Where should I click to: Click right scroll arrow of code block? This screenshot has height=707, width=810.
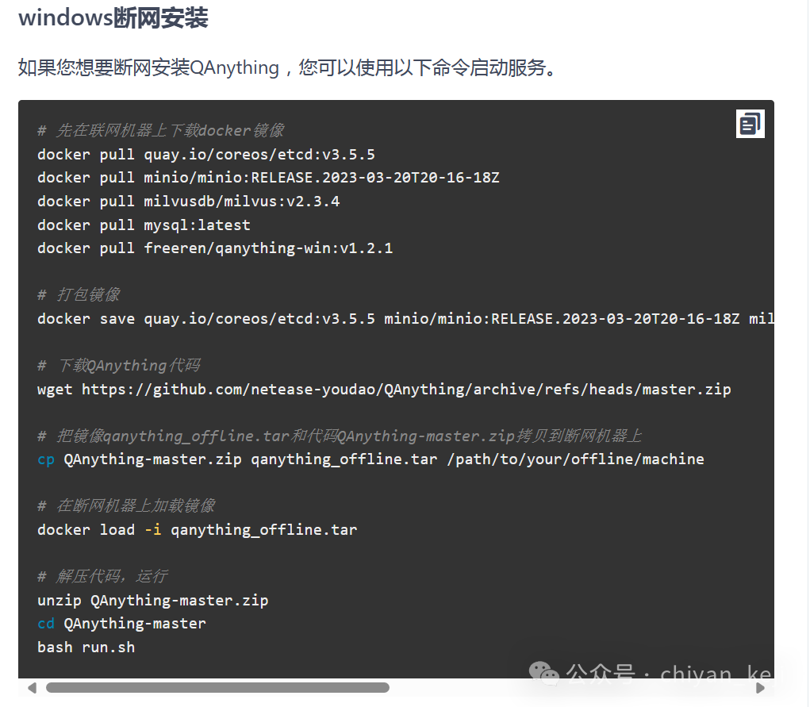click(760, 688)
